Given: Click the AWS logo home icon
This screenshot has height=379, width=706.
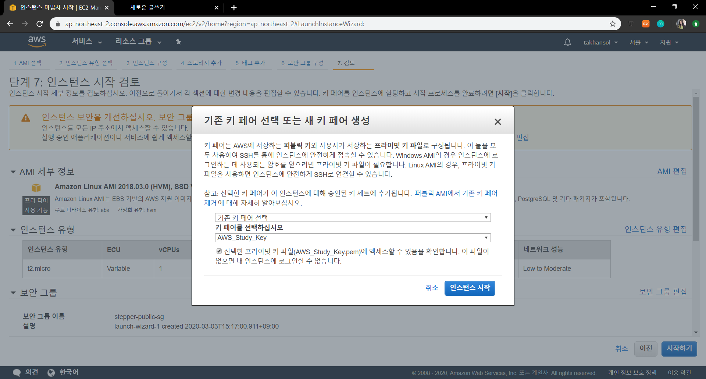Looking at the screenshot, I should pyautogui.click(x=37, y=42).
